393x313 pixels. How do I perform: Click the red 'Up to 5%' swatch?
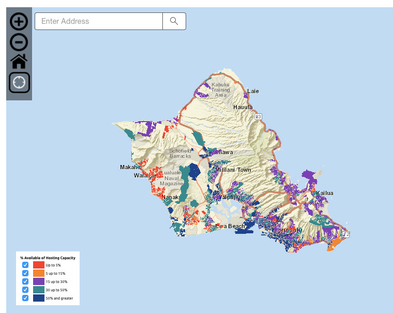coord(38,265)
